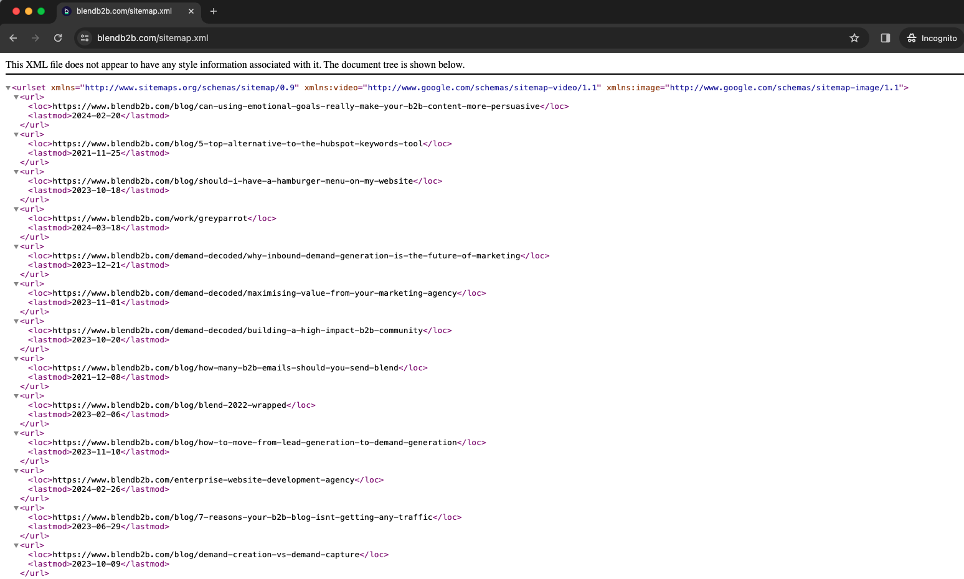Screen dimensions: 964x579
Task: Collapse the root urlset node
Action: point(6,87)
